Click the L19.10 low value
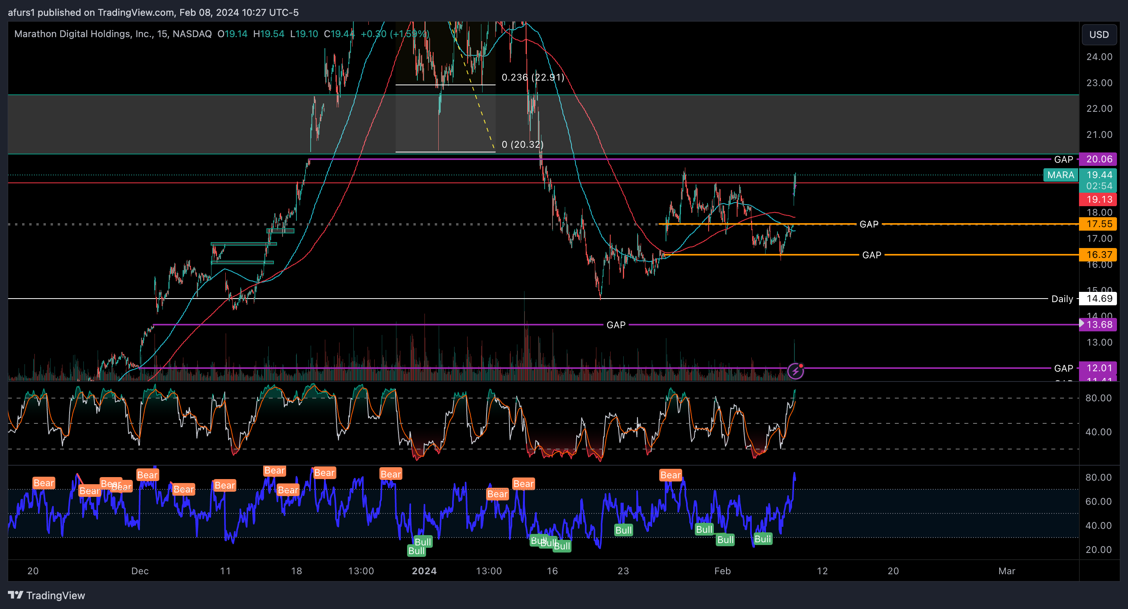Screen dimensions: 1128x609 304,34
